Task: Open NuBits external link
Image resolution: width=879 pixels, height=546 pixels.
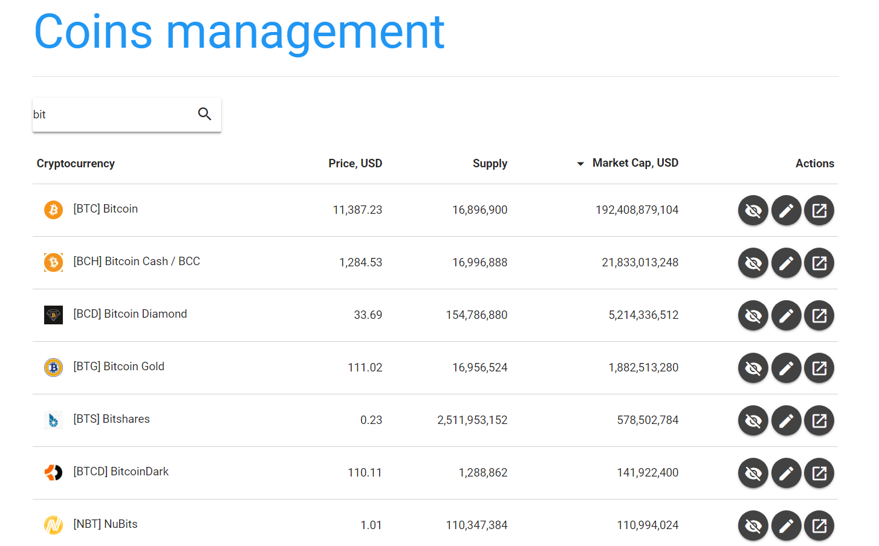Action: point(819,525)
